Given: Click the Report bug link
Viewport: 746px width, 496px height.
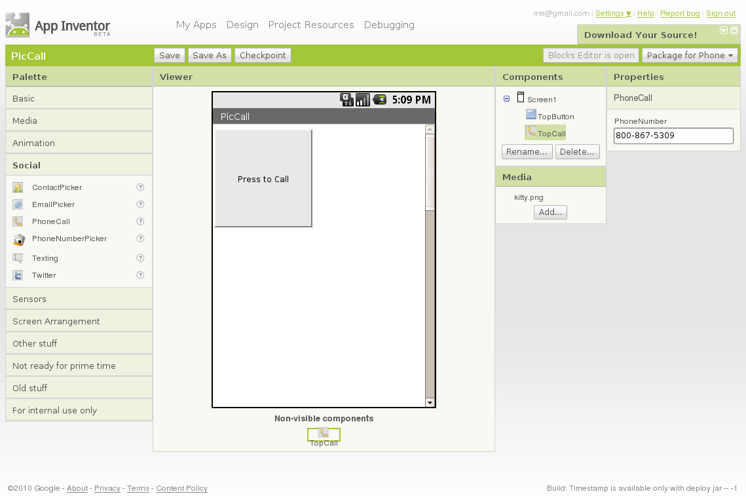Looking at the screenshot, I should pyautogui.click(x=680, y=14).
